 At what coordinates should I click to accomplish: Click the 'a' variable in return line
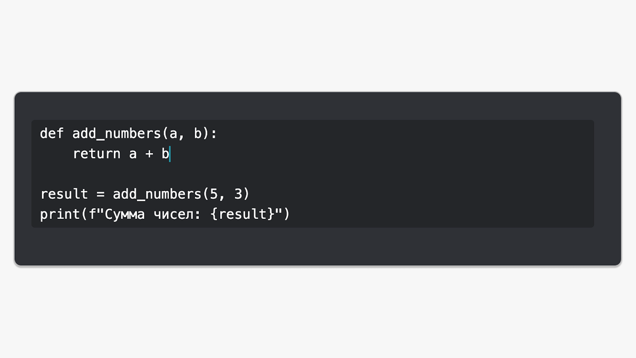click(133, 154)
